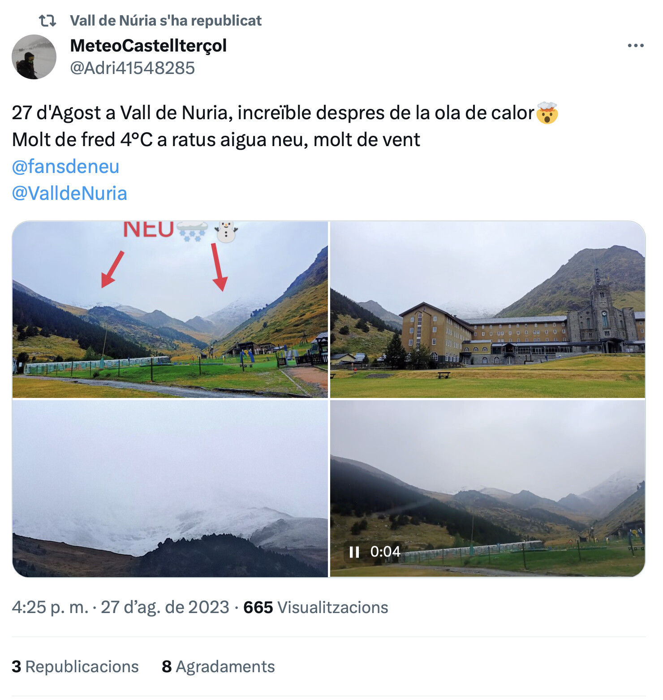The width and height of the screenshot is (663, 700).
Task: Click the snowman emoji in first photo
Action: point(226,232)
